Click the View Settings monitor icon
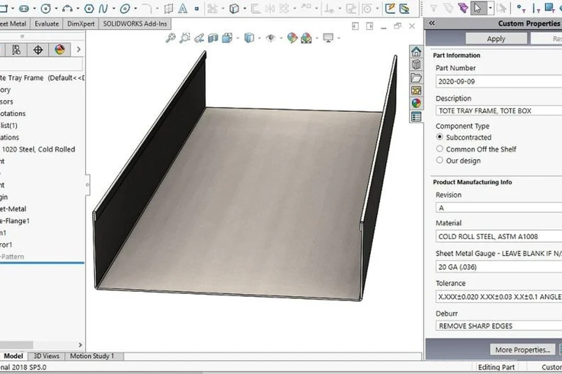 (328, 38)
